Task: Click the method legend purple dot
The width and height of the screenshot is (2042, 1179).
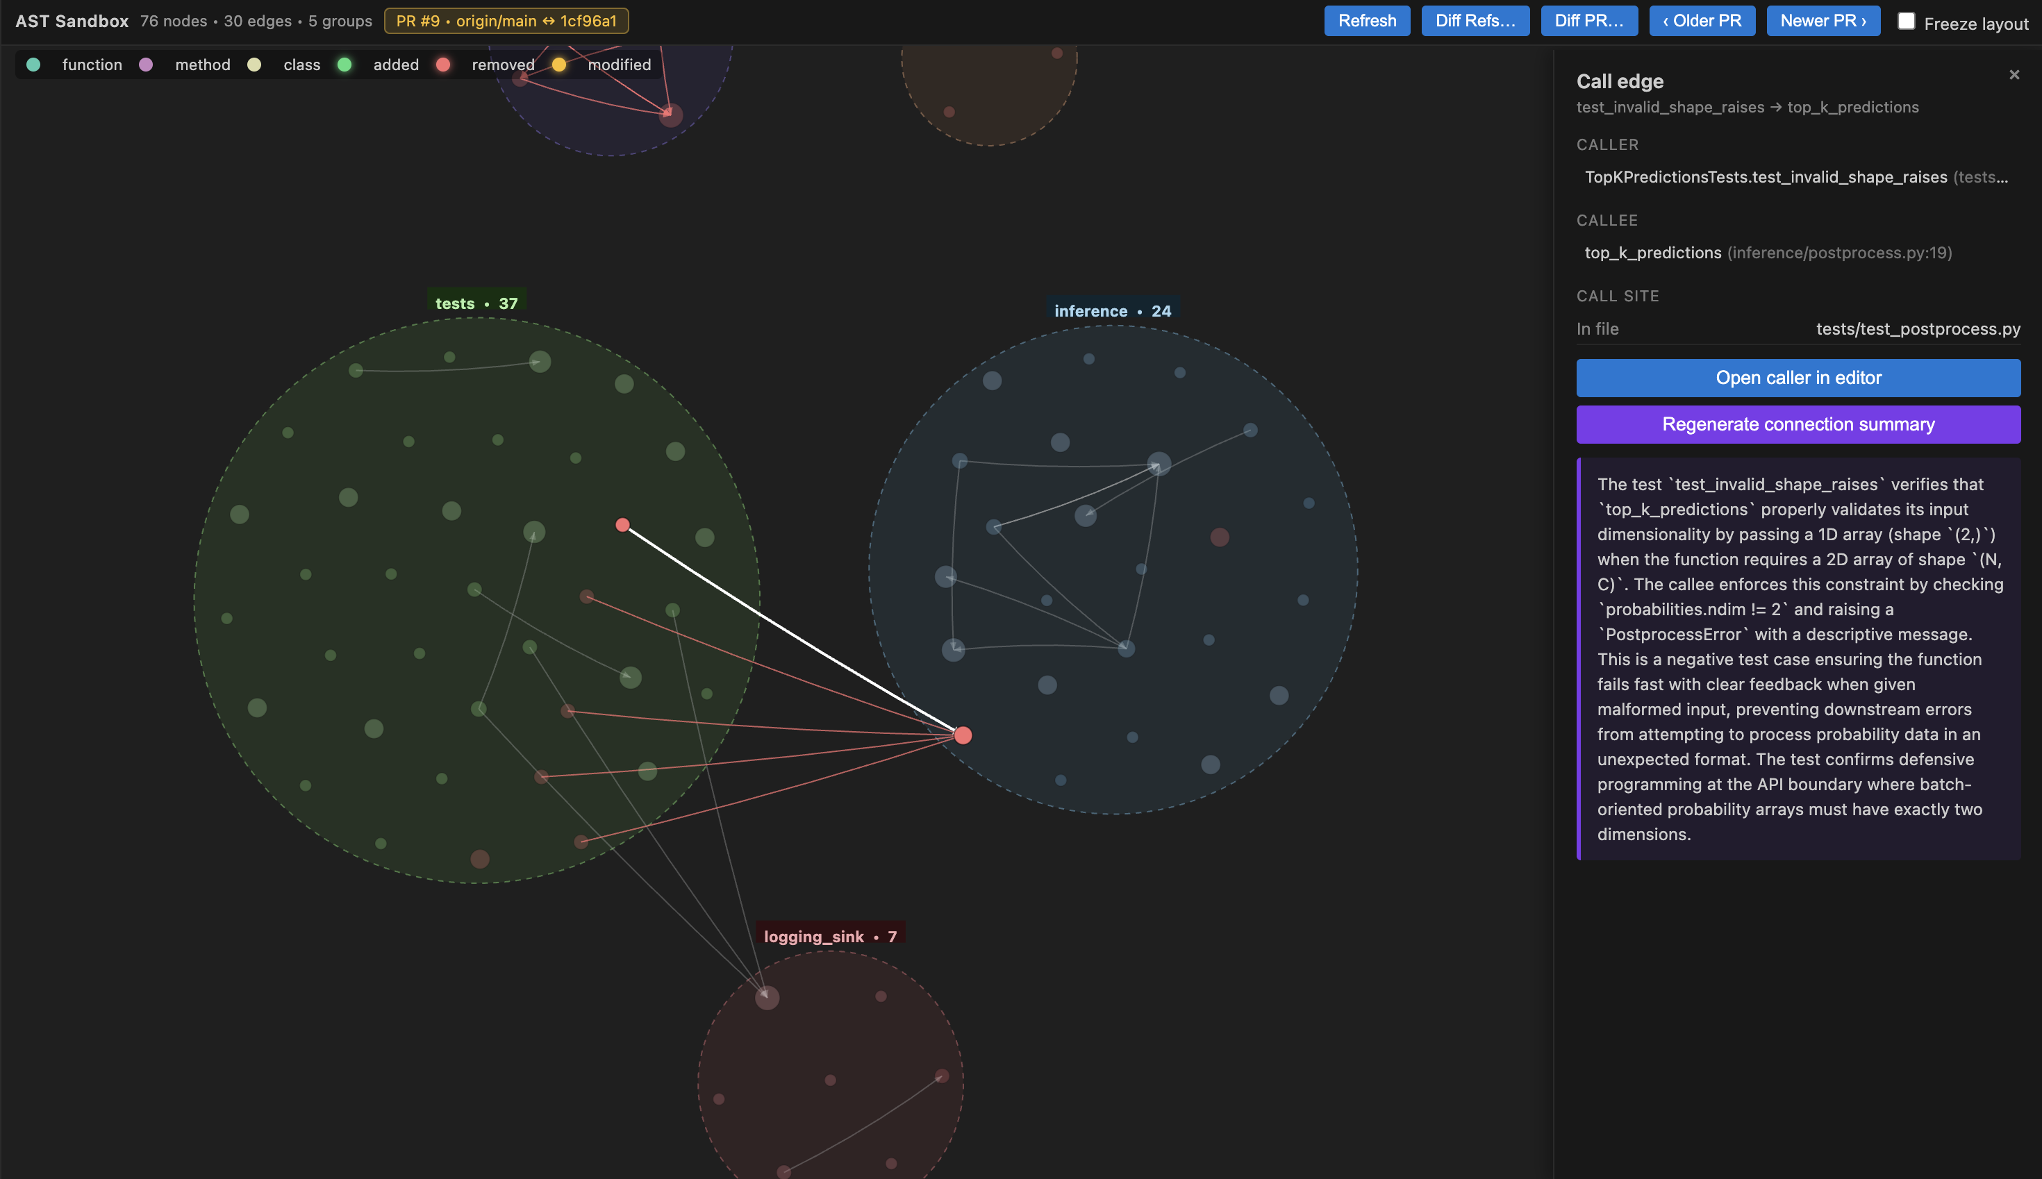Action: (146, 65)
